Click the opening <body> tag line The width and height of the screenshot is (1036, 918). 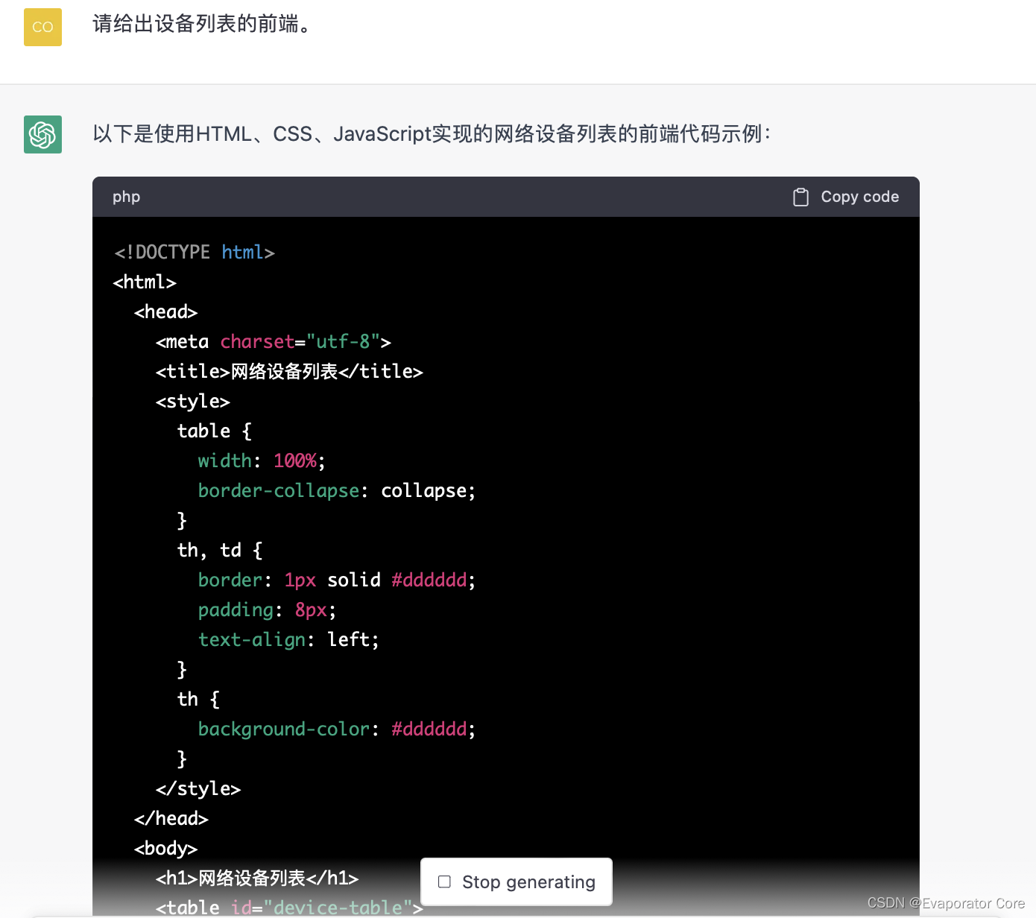click(165, 849)
